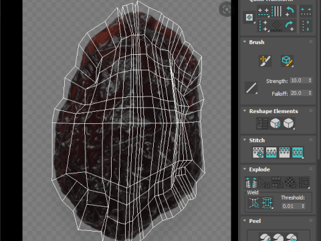Image resolution: width=321 pixels, height=241 pixels.
Task: Click the Break icon in Explode
Action: point(251,182)
